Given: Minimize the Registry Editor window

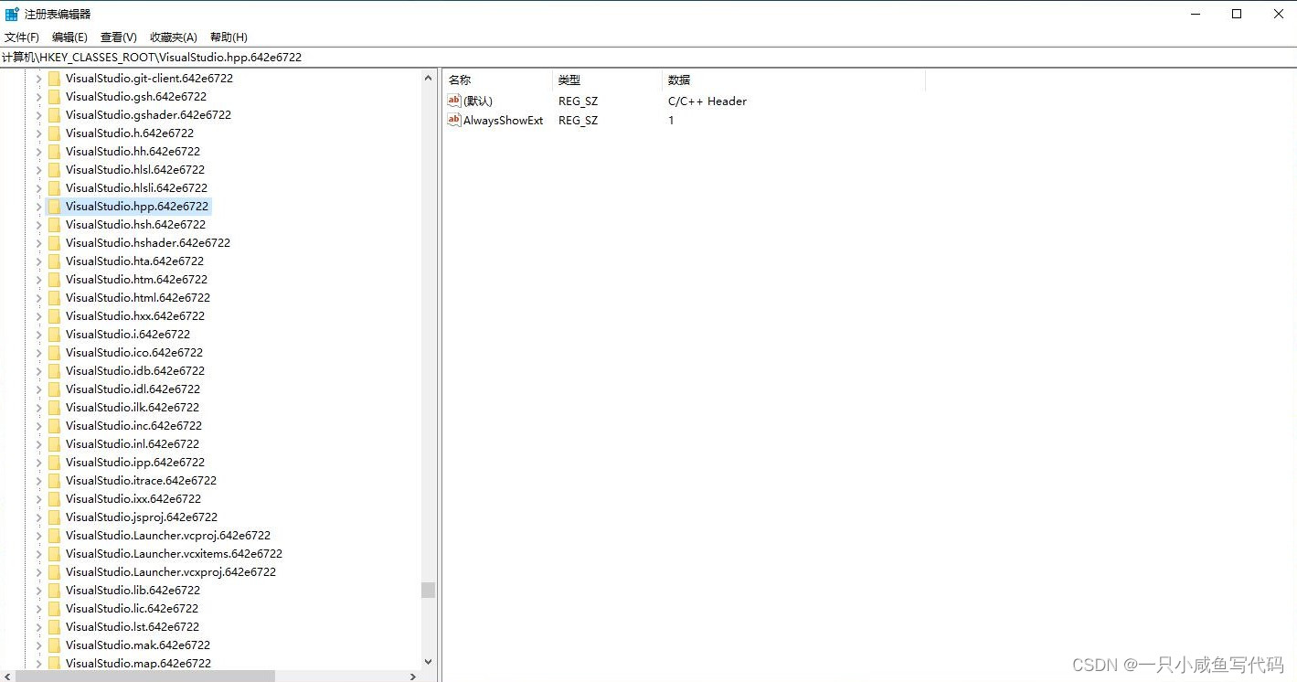Looking at the screenshot, I should coord(1196,14).
